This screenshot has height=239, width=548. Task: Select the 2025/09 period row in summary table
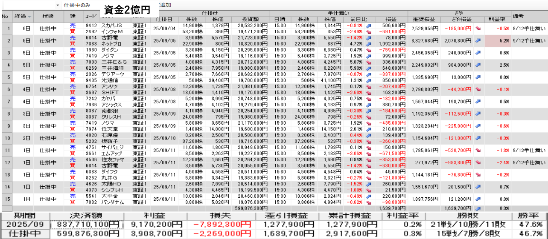pos(24,224)
